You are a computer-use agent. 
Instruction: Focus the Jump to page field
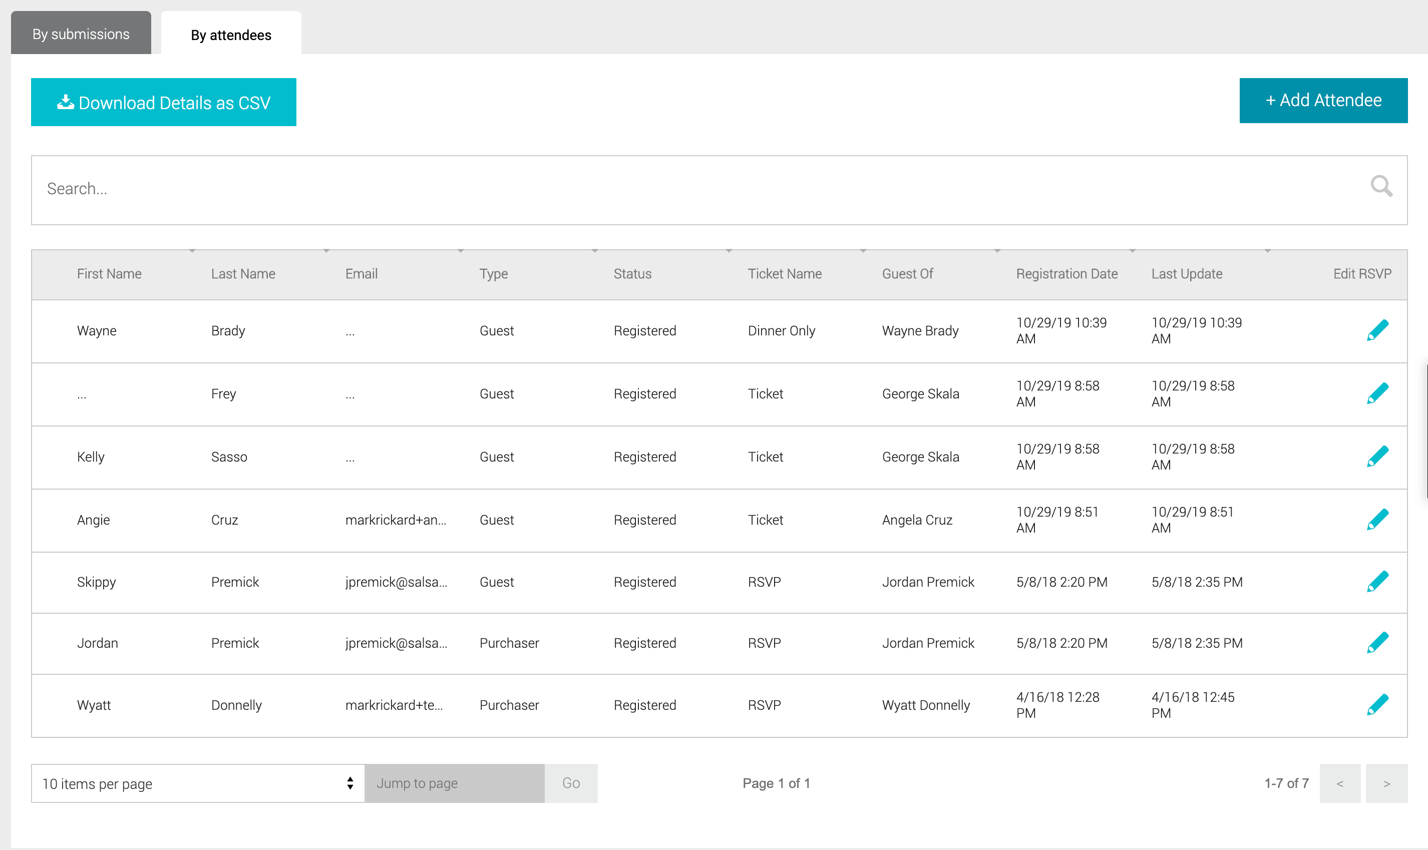[x=454, y=783]
